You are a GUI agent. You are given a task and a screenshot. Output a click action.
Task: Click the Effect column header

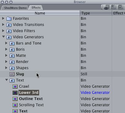point(119,13)
